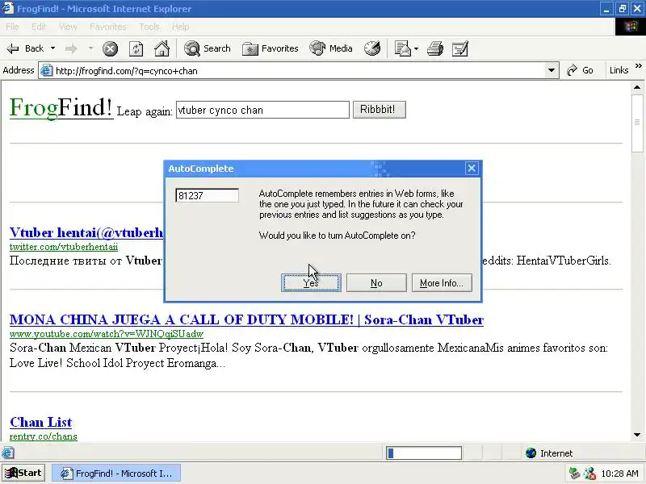
Task: Click the Mail toolbar icon
Action: click(402, 48)
